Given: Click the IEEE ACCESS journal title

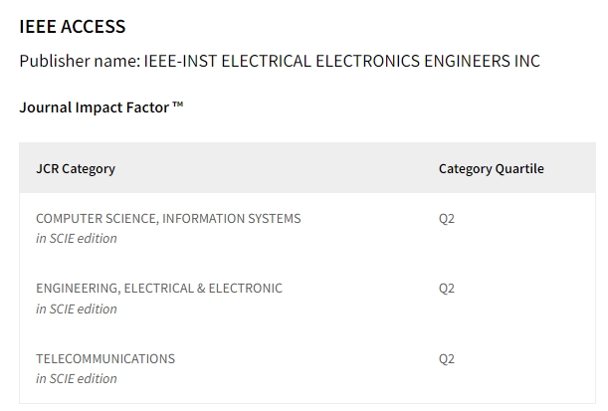Looking at the screenshot, I should tap(73, 27).
